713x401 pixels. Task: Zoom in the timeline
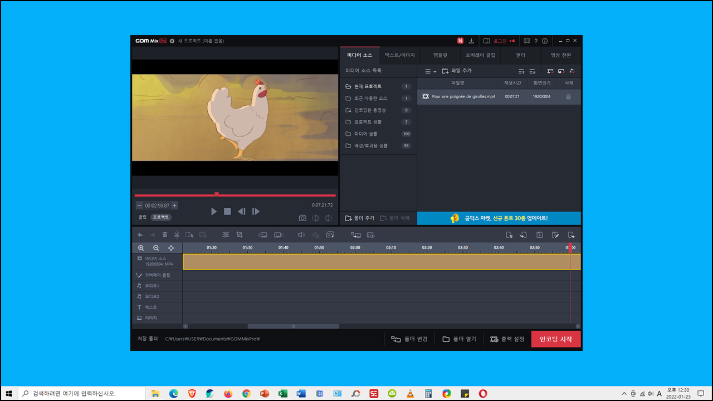tap(141, 248)
